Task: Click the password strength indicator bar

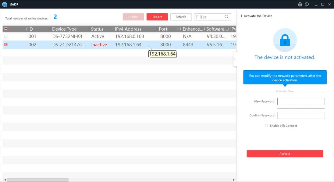Action: point(301,108)
